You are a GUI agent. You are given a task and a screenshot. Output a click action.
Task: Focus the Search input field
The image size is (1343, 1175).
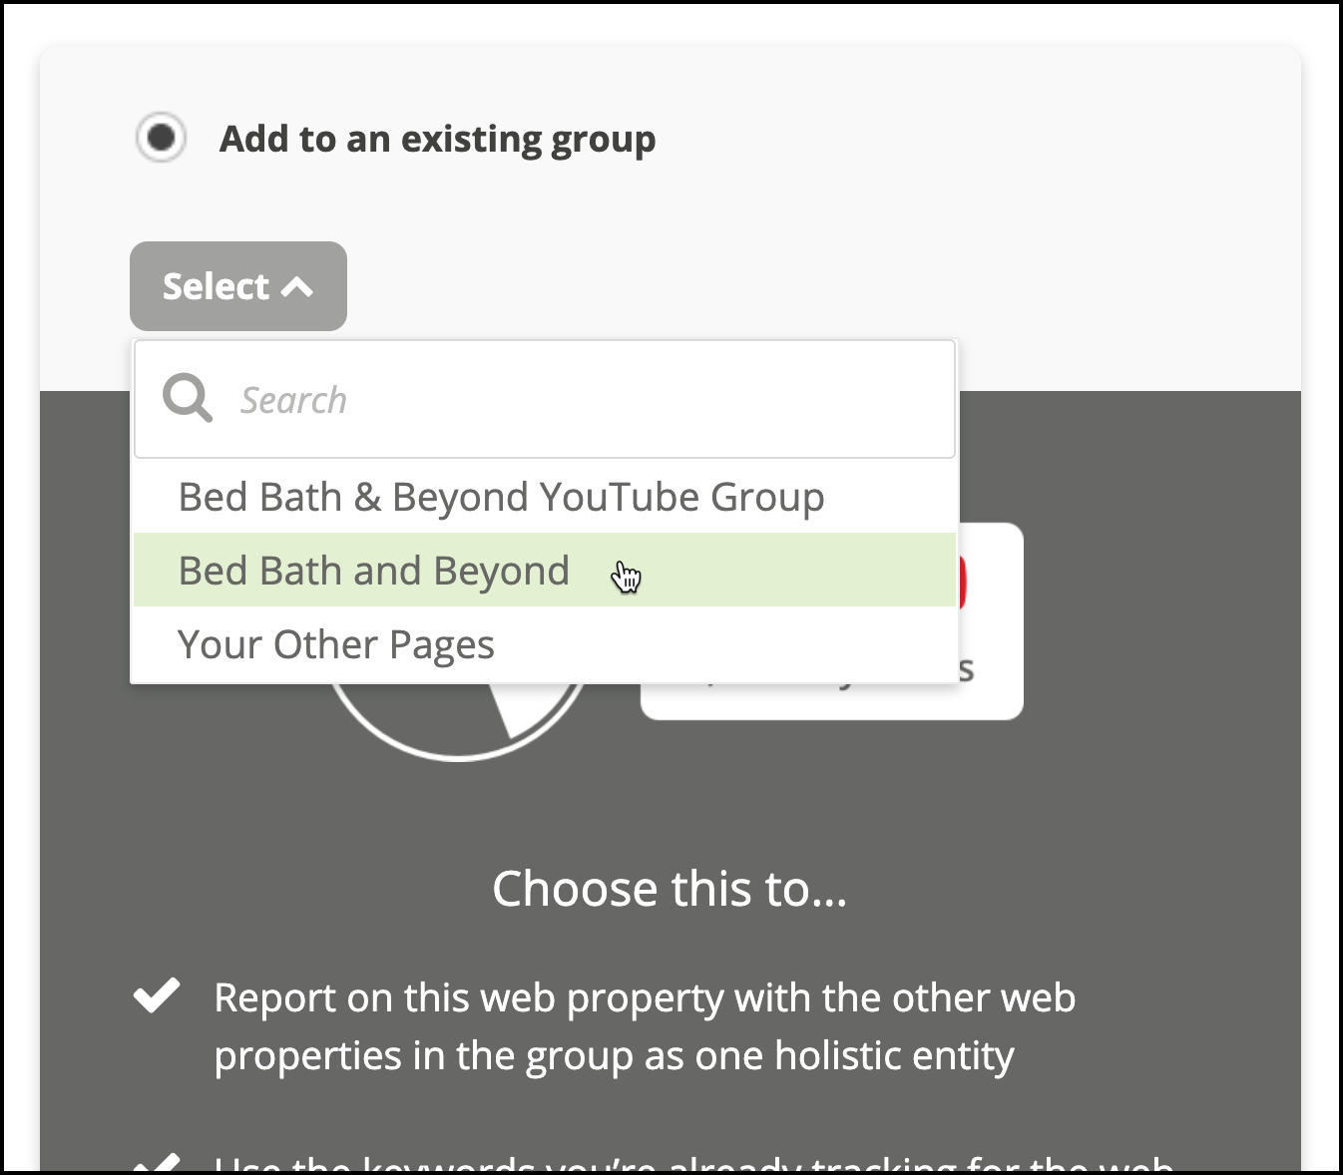[545, 400]
